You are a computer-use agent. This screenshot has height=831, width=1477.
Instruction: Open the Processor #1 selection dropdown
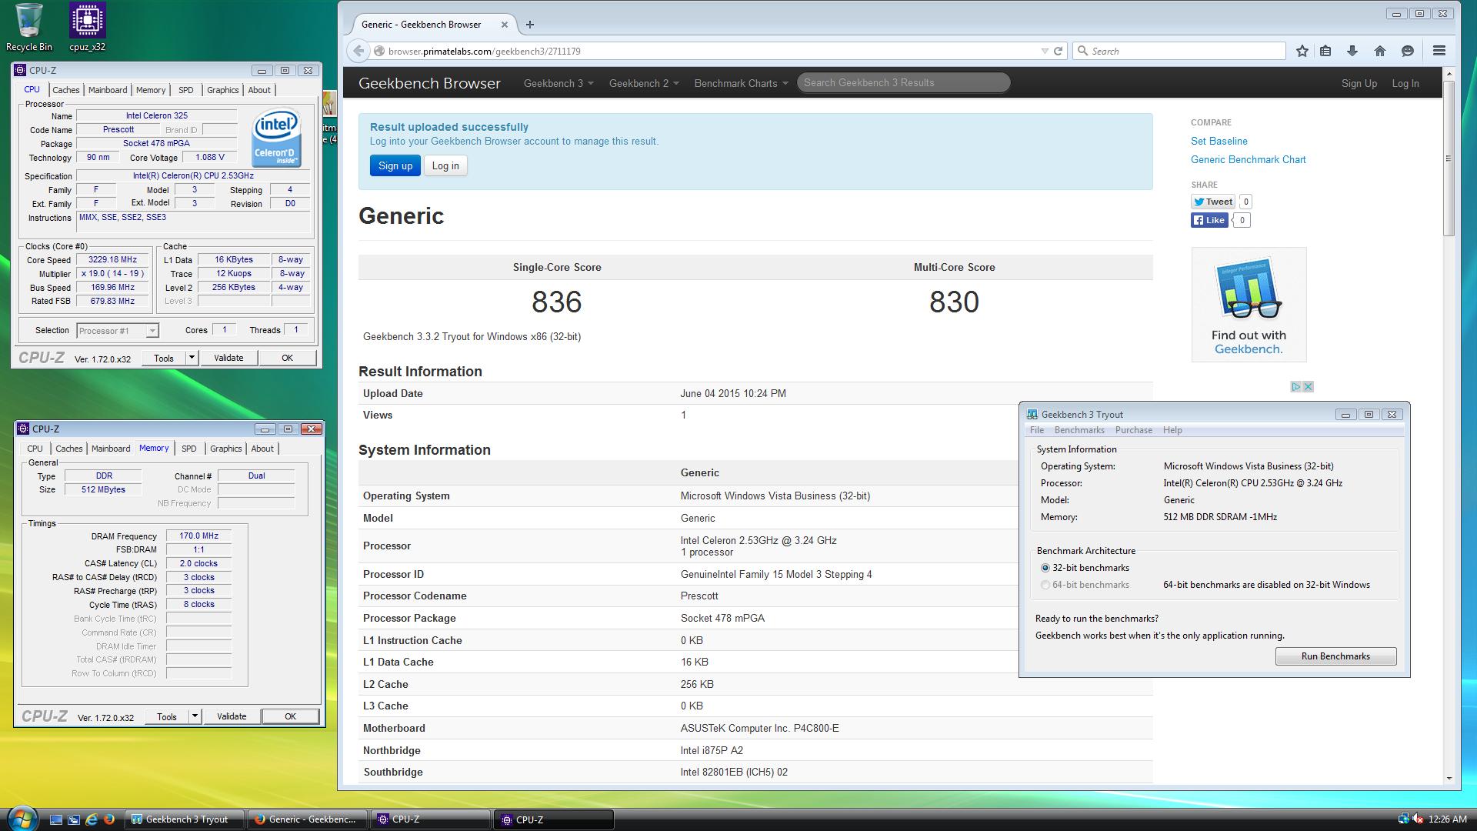point(118,331)
